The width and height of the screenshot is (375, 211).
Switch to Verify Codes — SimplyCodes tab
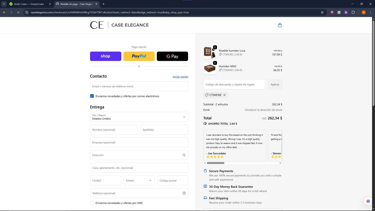pyautogui.click(x=29, y=4)
